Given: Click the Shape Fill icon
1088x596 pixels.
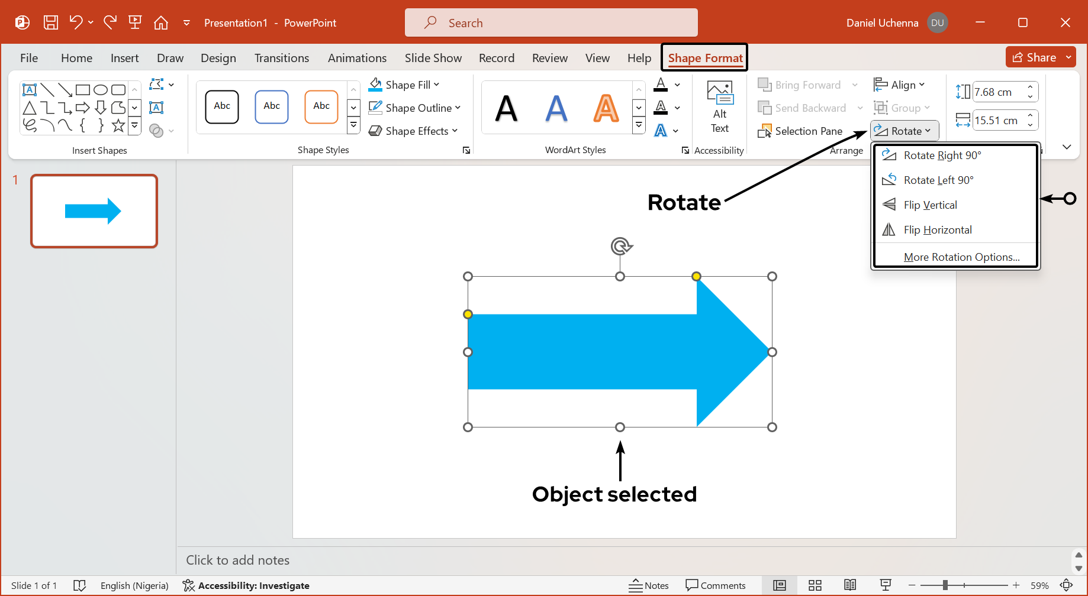Looking at the screenshot, I should pyautogui.click(x=375, y=84).
